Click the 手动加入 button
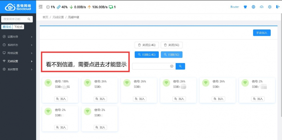The width and height of the screenshot is (282, 140). (x=262, y=33)
